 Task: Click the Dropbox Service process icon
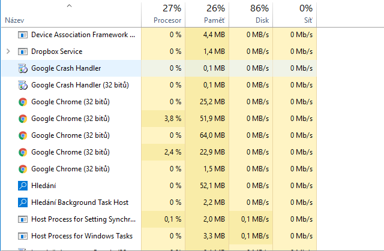pos(23,52)
